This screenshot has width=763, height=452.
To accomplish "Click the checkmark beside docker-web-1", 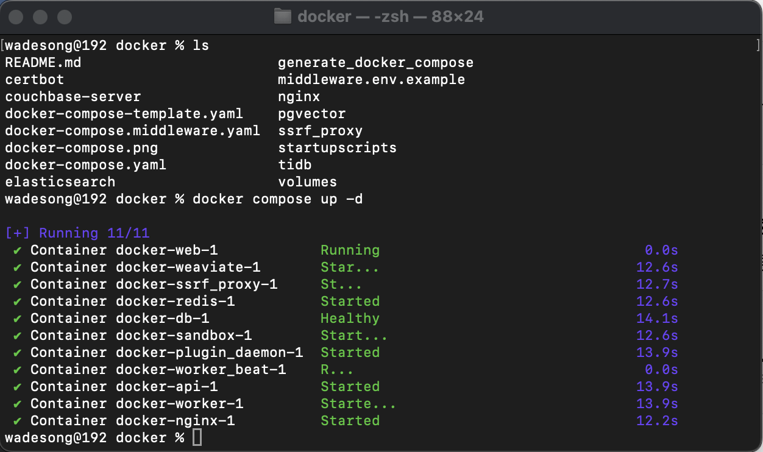I will pyautogui.click(x=17, y=250).
